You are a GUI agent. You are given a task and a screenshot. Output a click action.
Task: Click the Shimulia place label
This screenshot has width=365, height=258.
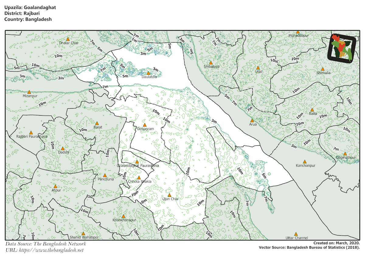[x=323, y=73]
